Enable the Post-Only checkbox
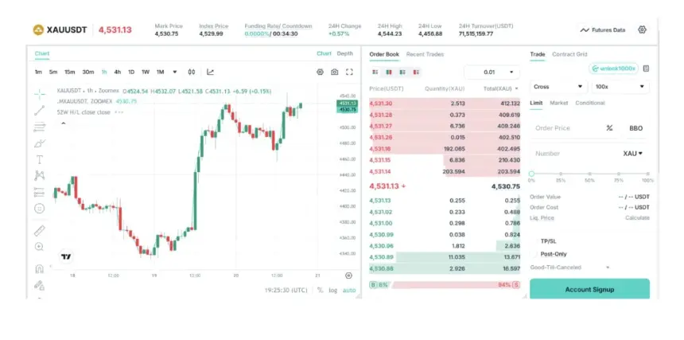 point(534,253)
